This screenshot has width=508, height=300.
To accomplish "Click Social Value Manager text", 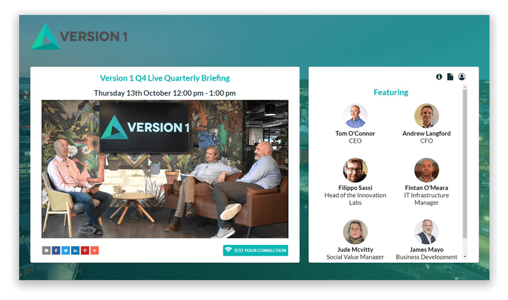I will (x=355, y=257).
